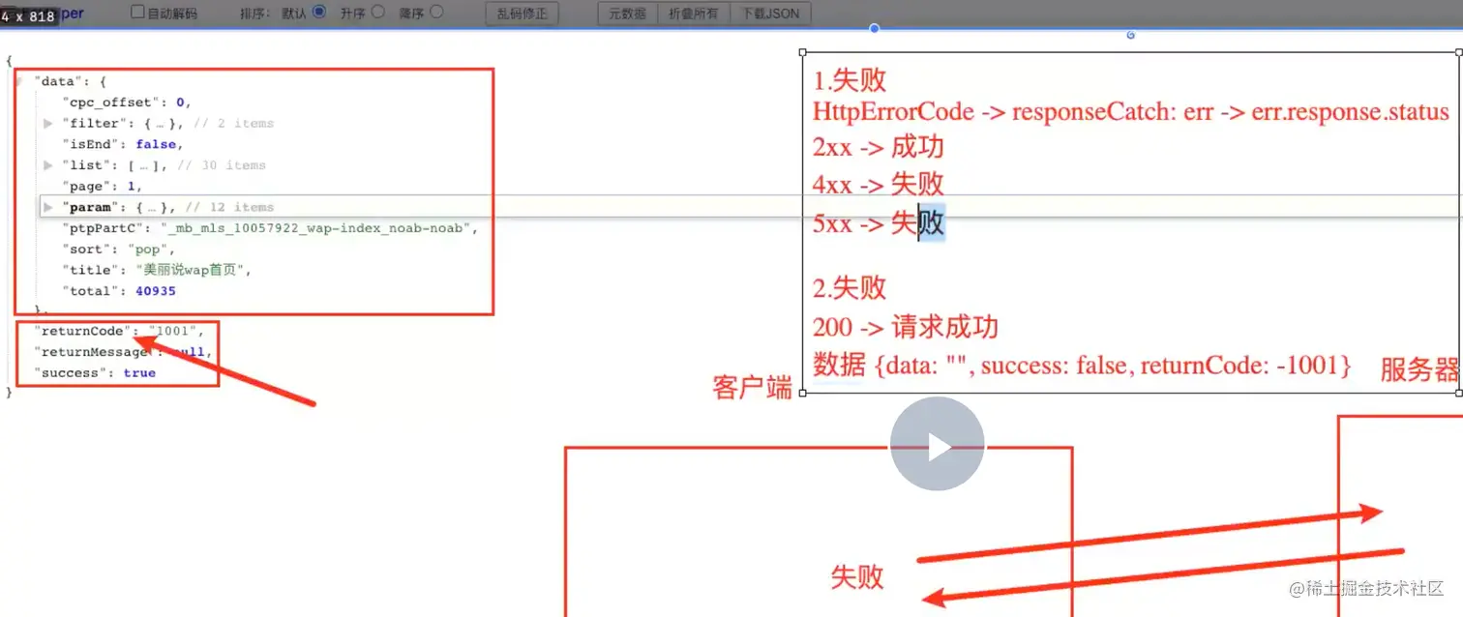This screenshot has height=617, width=1463.
Task: Click the 下载JSON button
Action: pos(771,14)
